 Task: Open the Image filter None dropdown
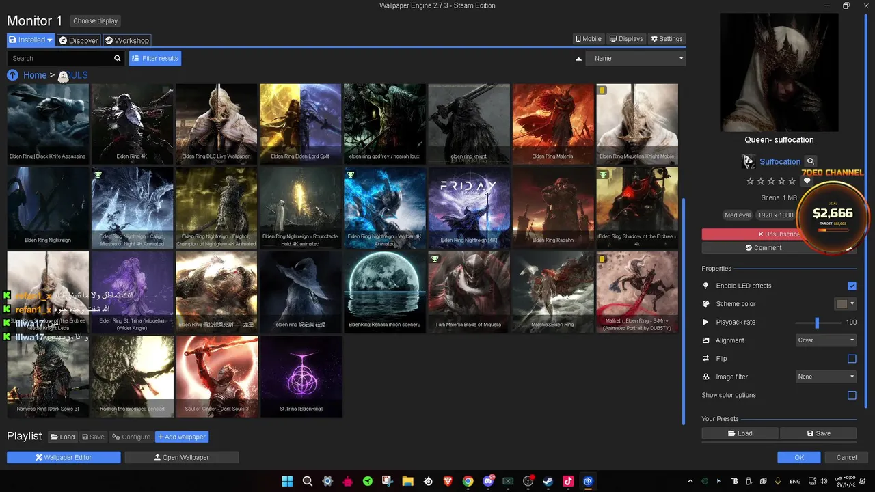click(826, 377)
